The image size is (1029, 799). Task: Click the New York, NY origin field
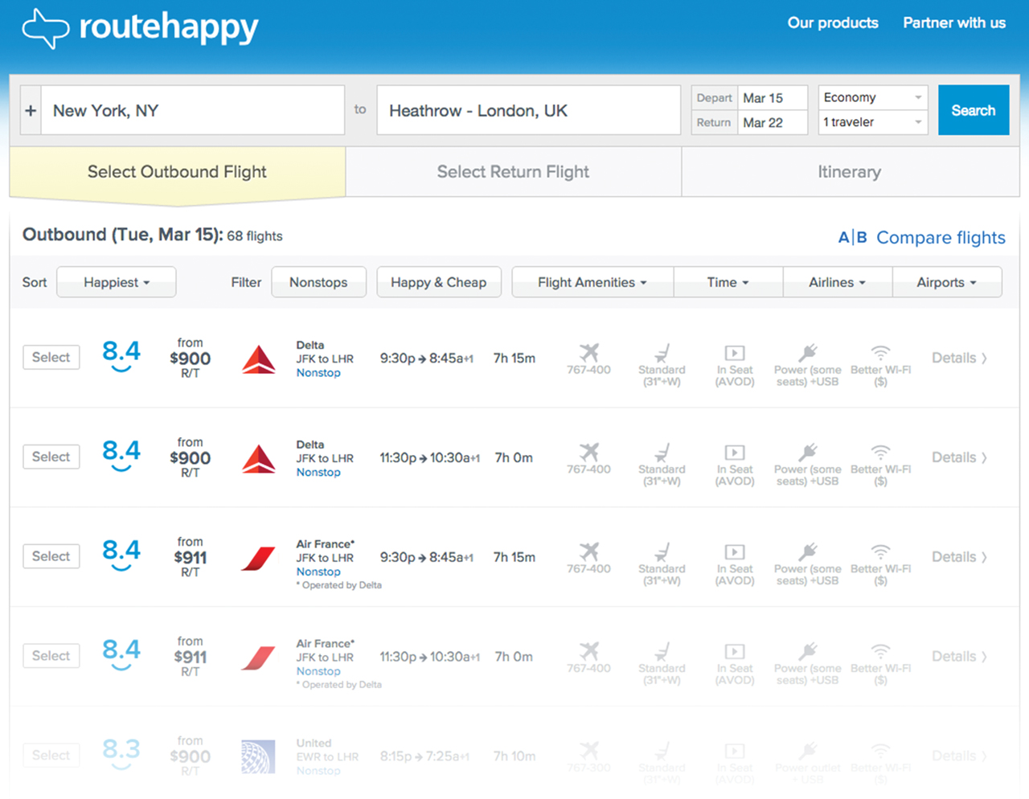(193, 110)
